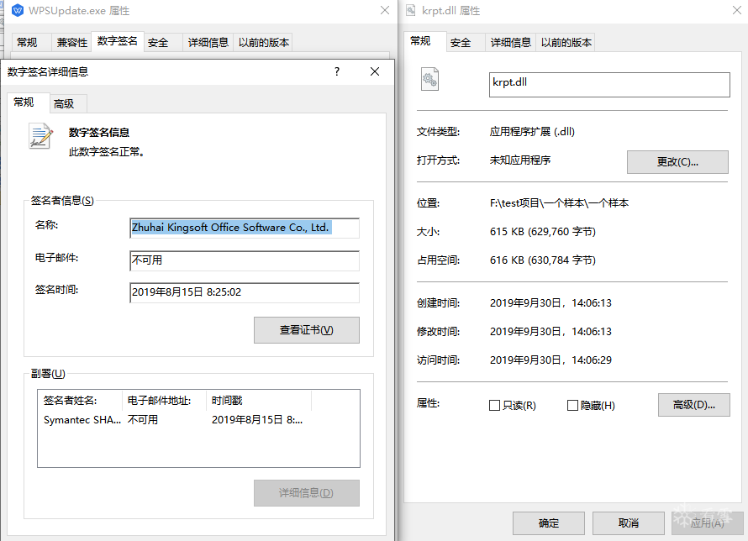This screenshot has width=748, height=541.
Task: Open the 高级(D)... attributes button
Action: pyautogui.click(x=694, y=405)
